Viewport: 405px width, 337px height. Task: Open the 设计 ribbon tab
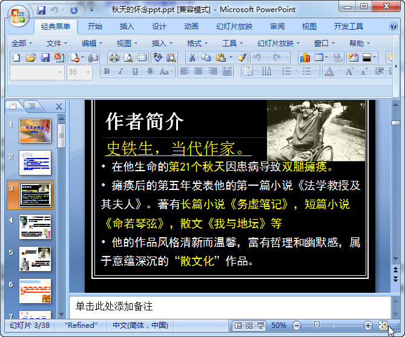159,27
